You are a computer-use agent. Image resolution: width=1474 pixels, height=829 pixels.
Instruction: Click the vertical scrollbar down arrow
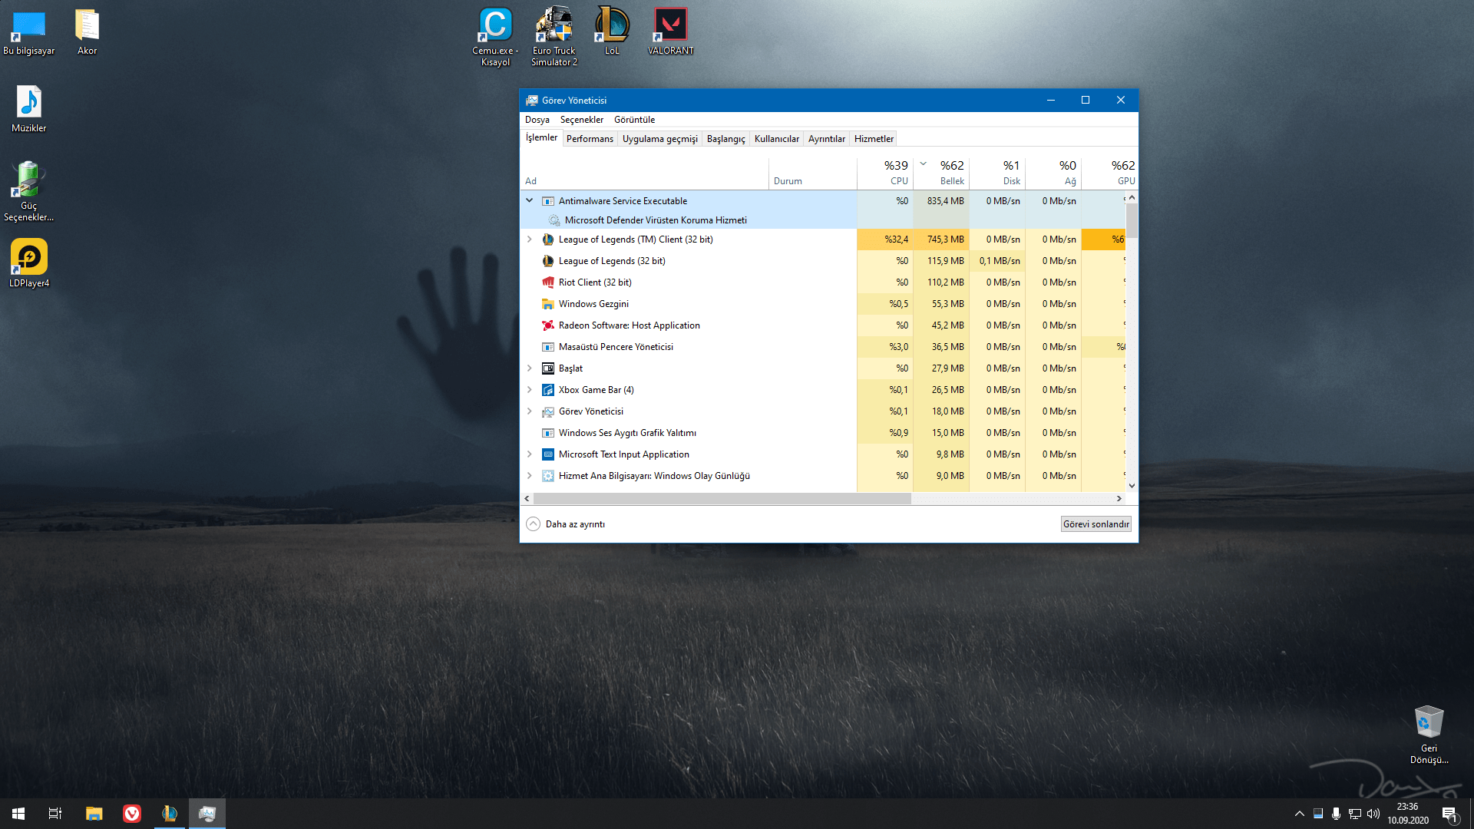[x=1132, y=486]
